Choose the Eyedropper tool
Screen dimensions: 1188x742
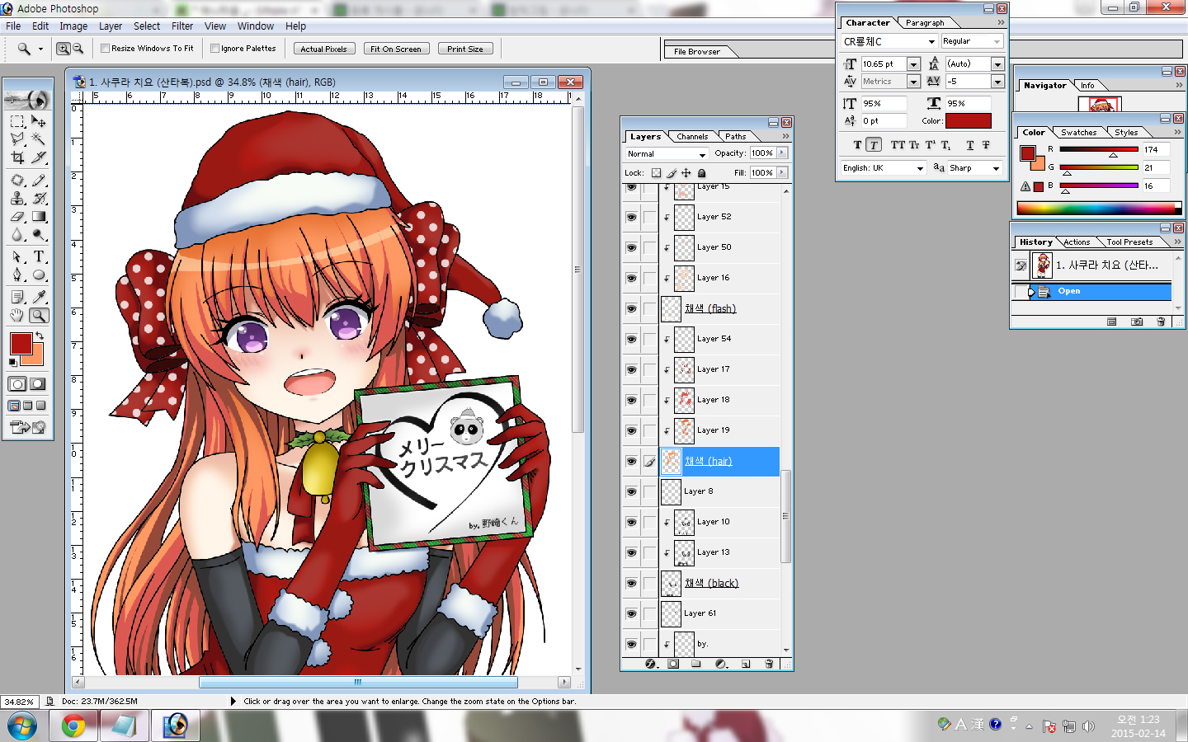[39, 297]
